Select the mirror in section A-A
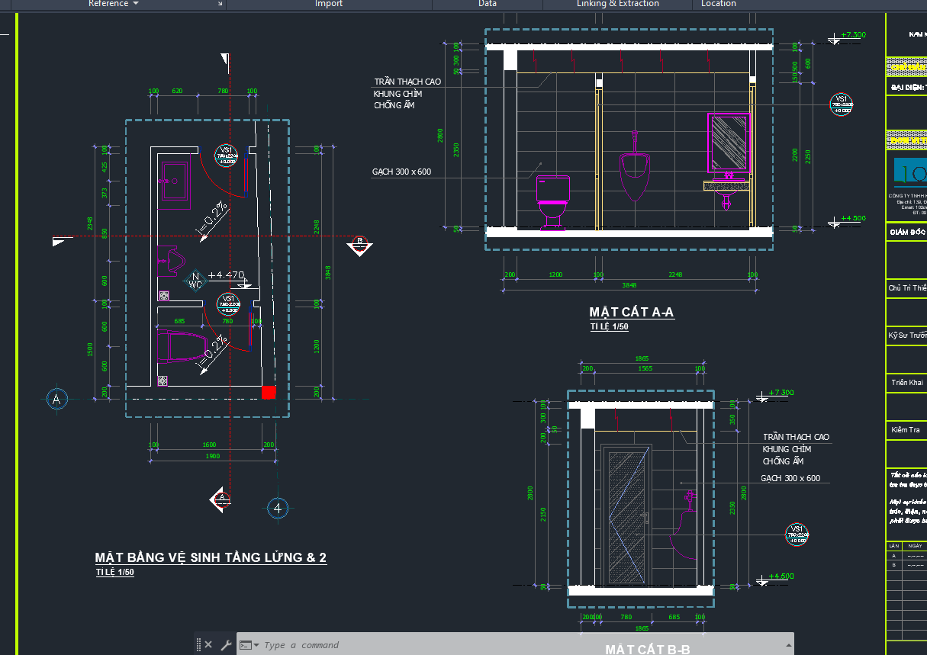 (730, 143)
